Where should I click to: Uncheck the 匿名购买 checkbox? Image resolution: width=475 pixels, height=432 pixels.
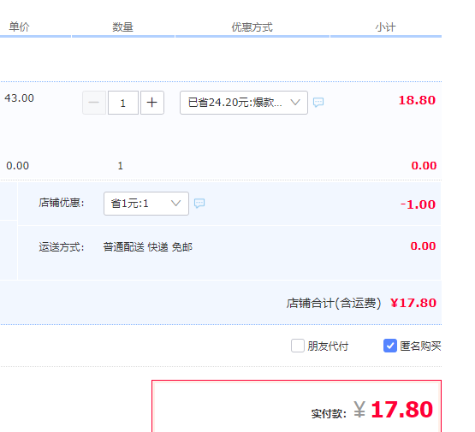tap(390, 346)
